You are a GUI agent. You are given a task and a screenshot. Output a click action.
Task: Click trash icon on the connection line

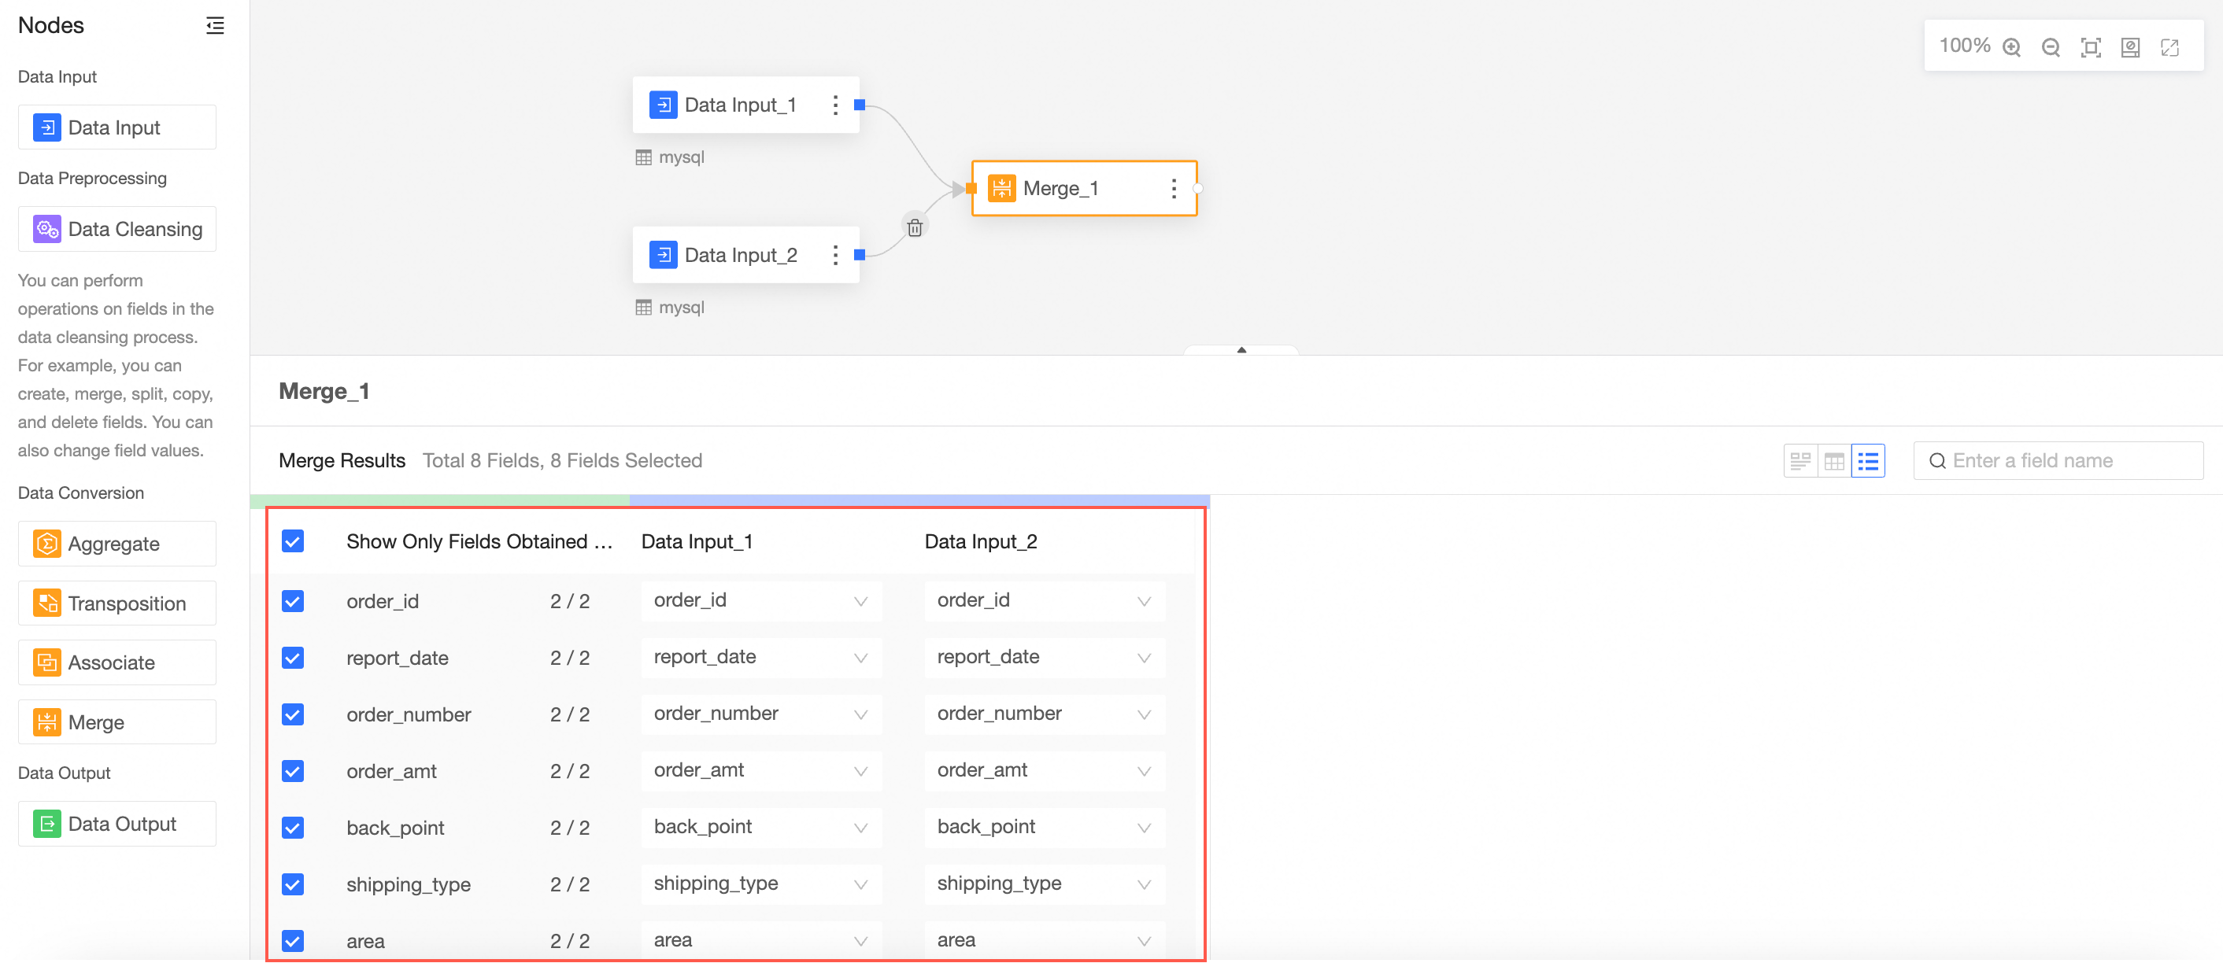[915, 227]
